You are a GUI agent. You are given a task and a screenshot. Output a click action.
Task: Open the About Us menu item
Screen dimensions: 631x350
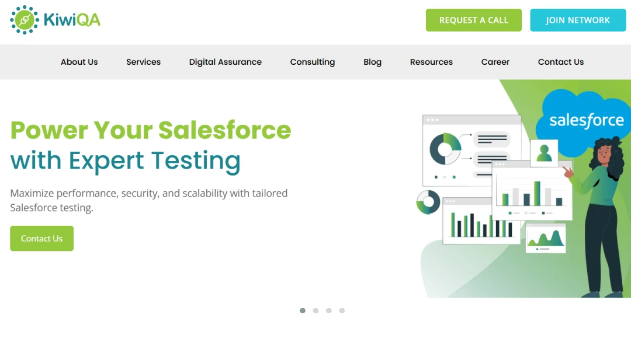[x=79, y=62]
